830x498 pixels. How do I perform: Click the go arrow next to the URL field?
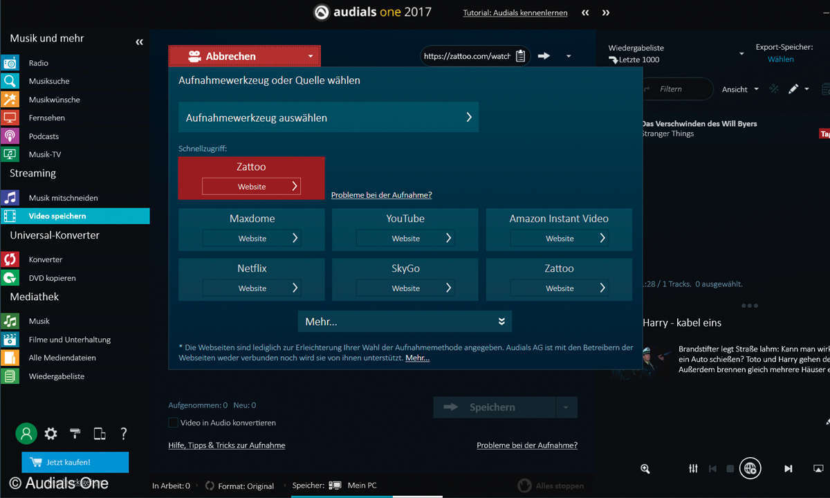pyautogui.click(x=544, y=56)
